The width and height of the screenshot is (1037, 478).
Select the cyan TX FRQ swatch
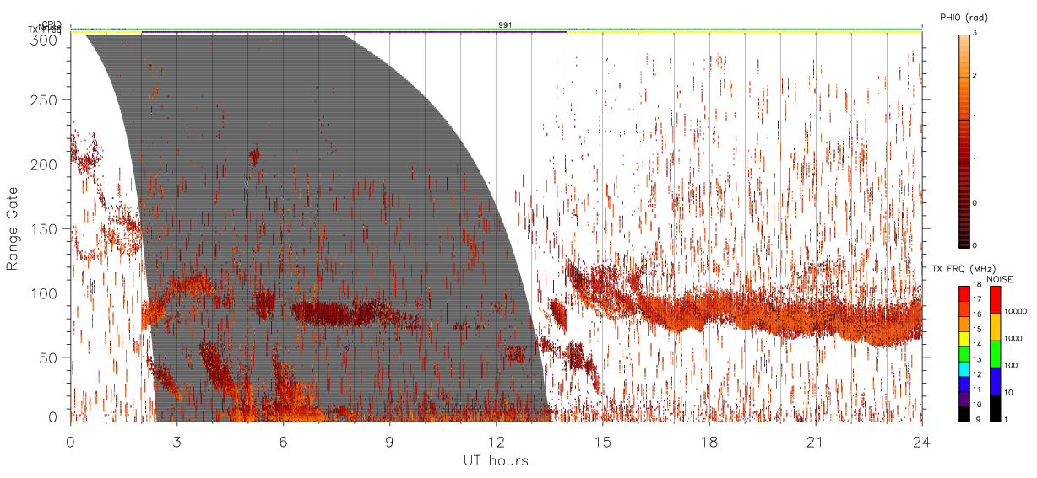click(964, 368)
